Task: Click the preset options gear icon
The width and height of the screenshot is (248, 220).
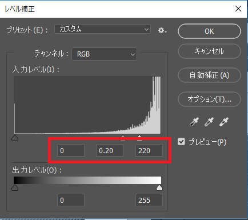Action: [x=162, y=30]
